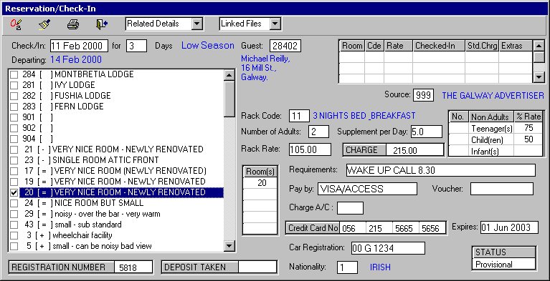Tick the checkbox for 284 Montbretia Lodge
Image resolution: width=550 pixels, height=281 pixels.
point(14,74)
